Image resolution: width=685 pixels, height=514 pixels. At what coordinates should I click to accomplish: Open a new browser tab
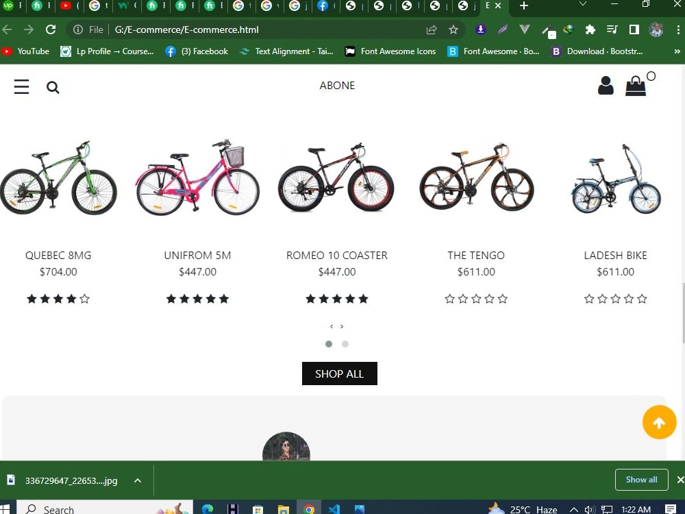524,5
